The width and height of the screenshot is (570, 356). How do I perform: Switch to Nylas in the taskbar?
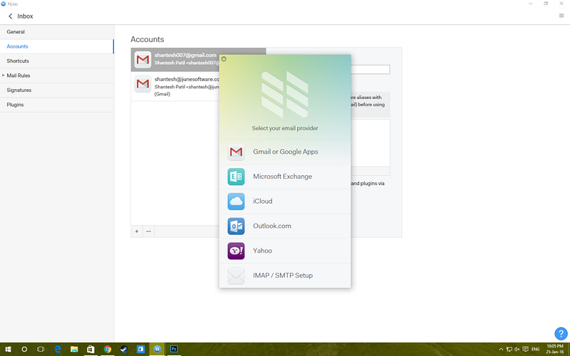[x=157, y=349]
